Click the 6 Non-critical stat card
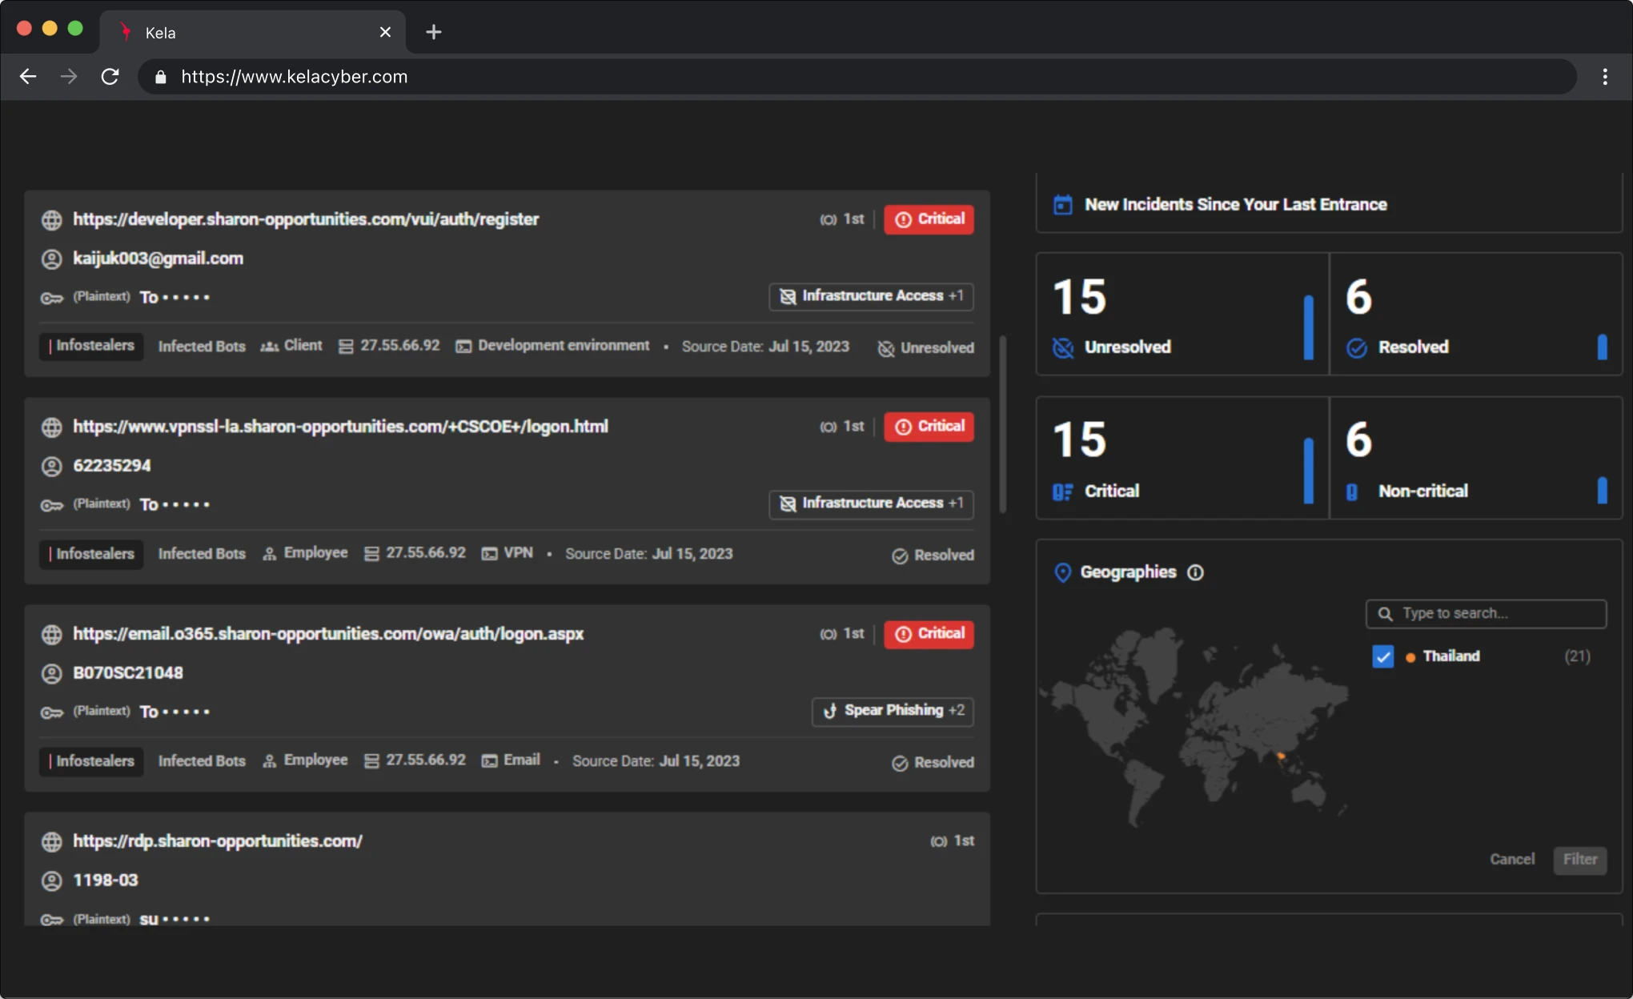1633x999 pixels. tap(1476, 458)
